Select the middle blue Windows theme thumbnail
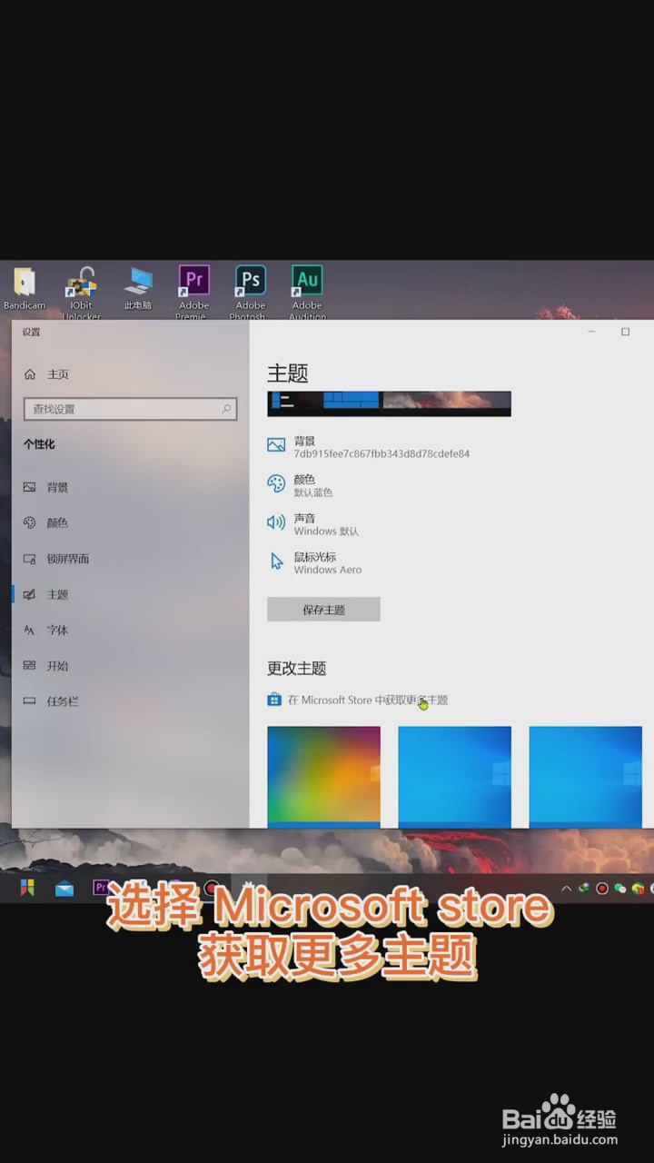The image size is (654, 1163). coord(454,777)
